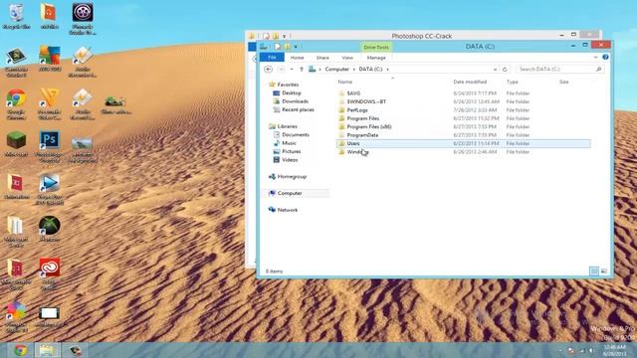Sort by the Type column header

tap(513, 82)
